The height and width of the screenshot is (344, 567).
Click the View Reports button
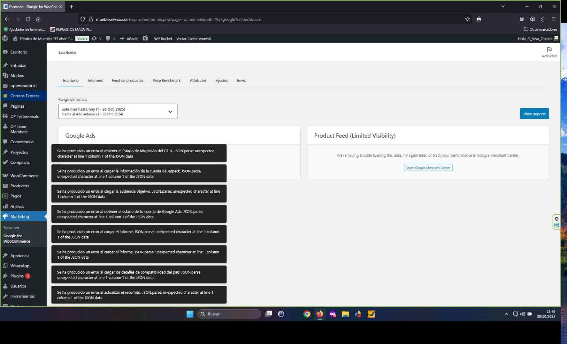click(x=534, y=114)
